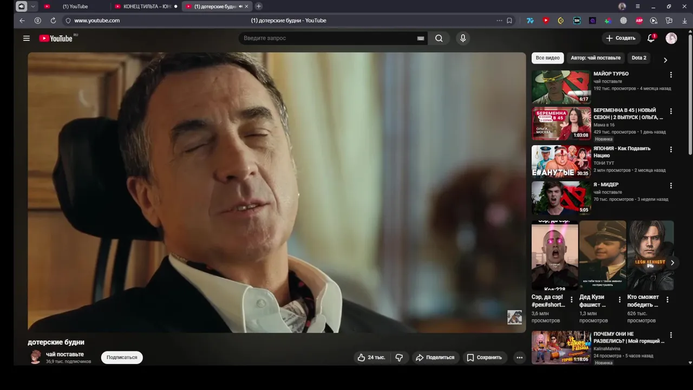The image size is (693, 390).
Task: Open options for МАЙОР ТУРБО video
Action: click(x=671, y=75)
